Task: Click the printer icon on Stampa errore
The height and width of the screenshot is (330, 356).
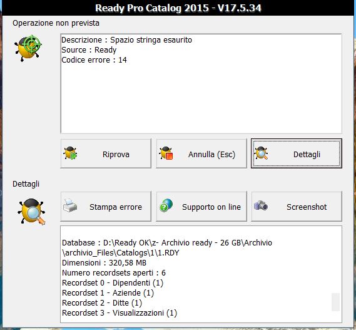Action: (70, 205)
